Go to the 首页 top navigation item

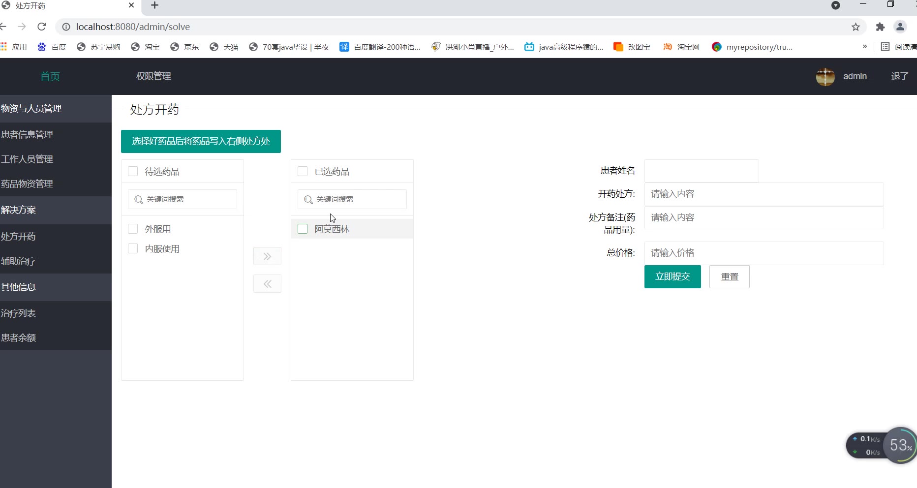(x=50, y=76)
